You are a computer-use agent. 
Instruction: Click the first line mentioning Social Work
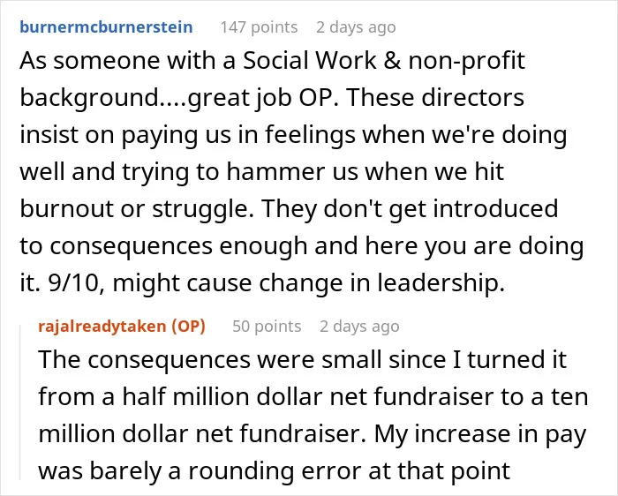click(x=272, y=61)
